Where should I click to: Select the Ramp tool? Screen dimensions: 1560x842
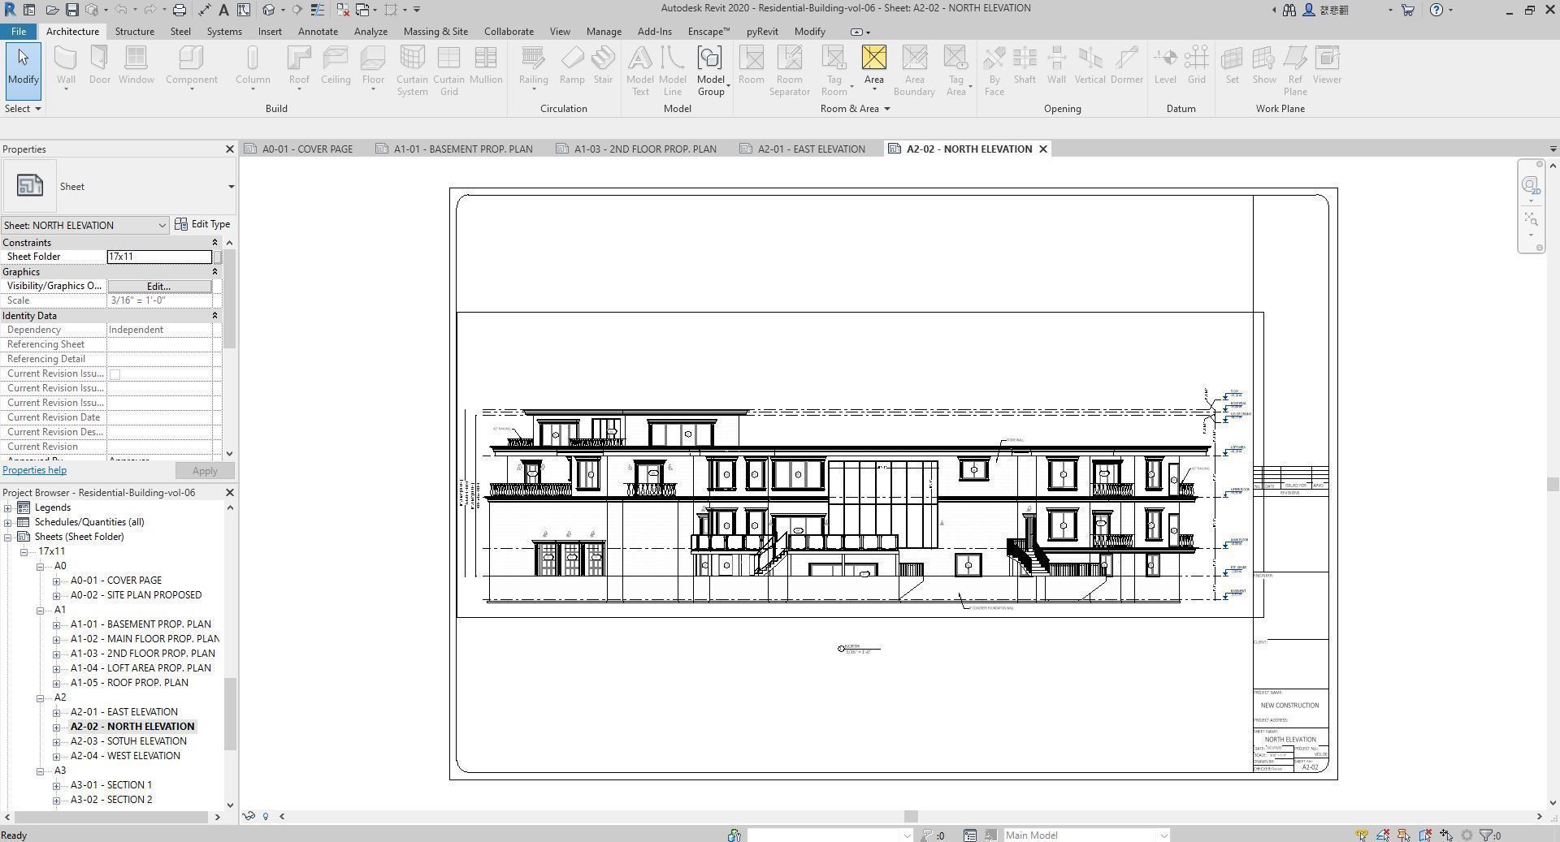point(572,66)
